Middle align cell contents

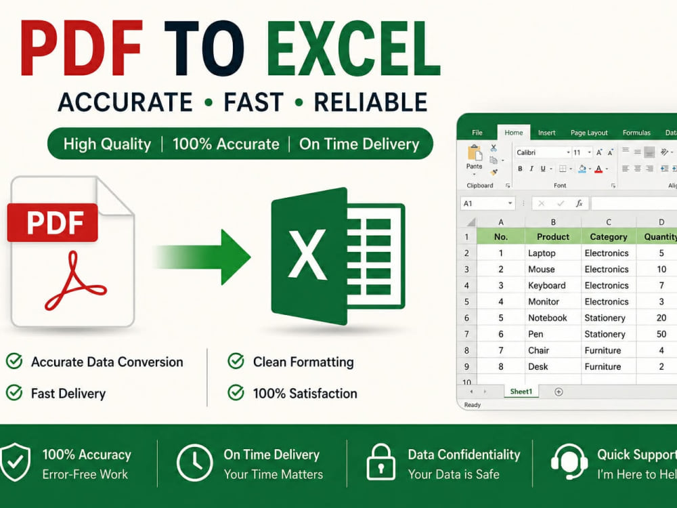pyautogui.click(x=637, y=152)
